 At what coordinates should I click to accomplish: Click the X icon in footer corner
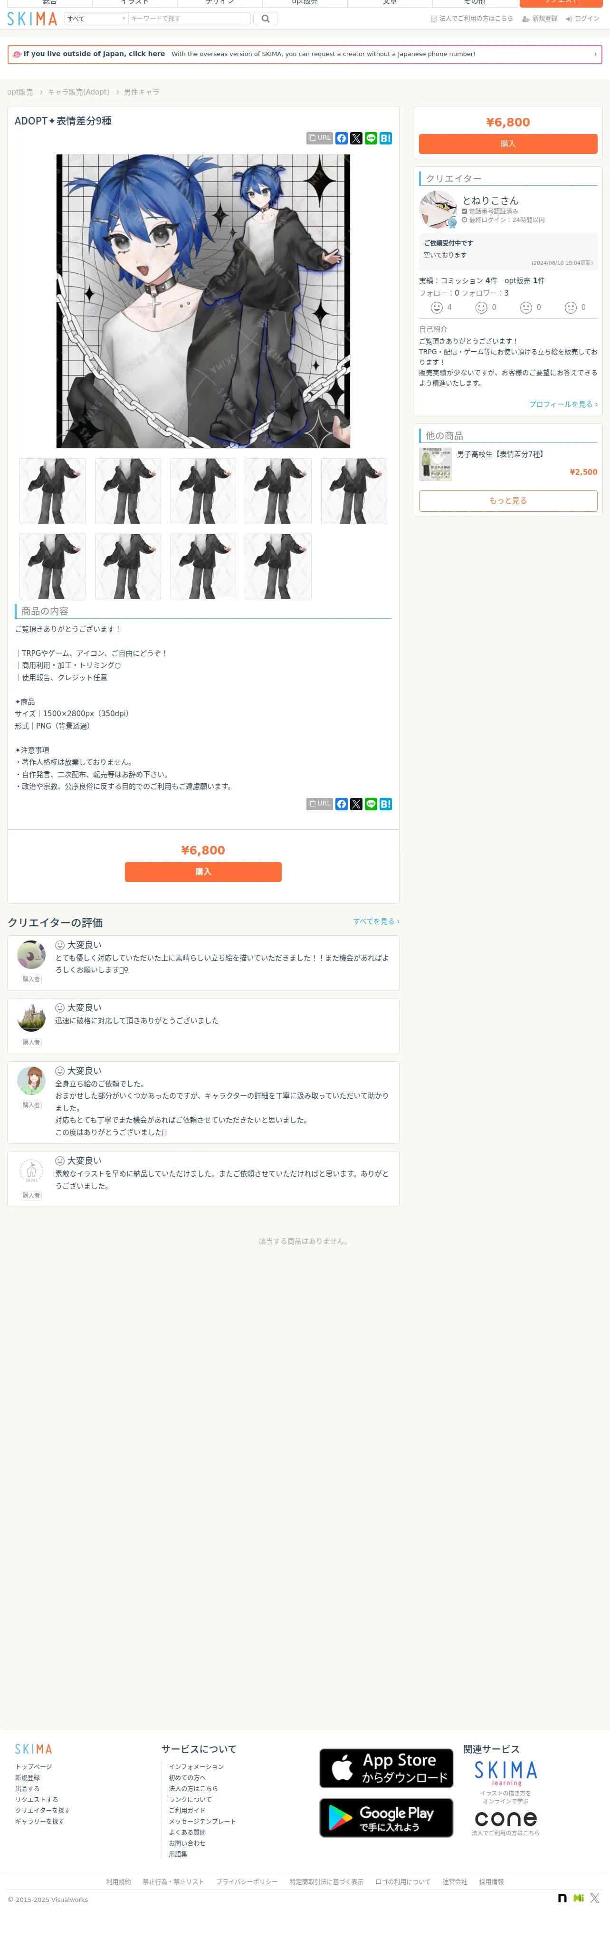tap(595, 1898)
